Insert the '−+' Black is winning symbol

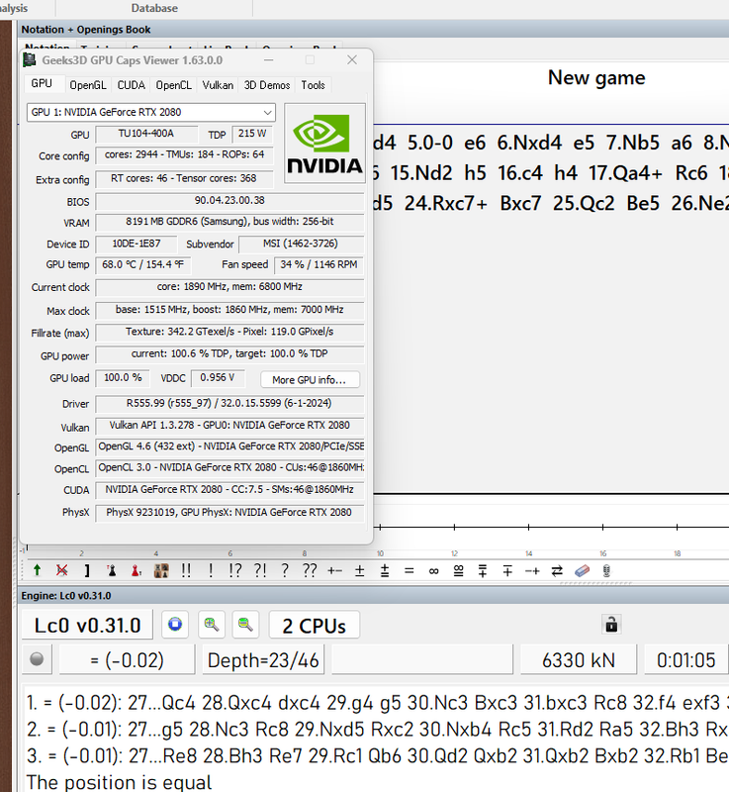point(532,571)
